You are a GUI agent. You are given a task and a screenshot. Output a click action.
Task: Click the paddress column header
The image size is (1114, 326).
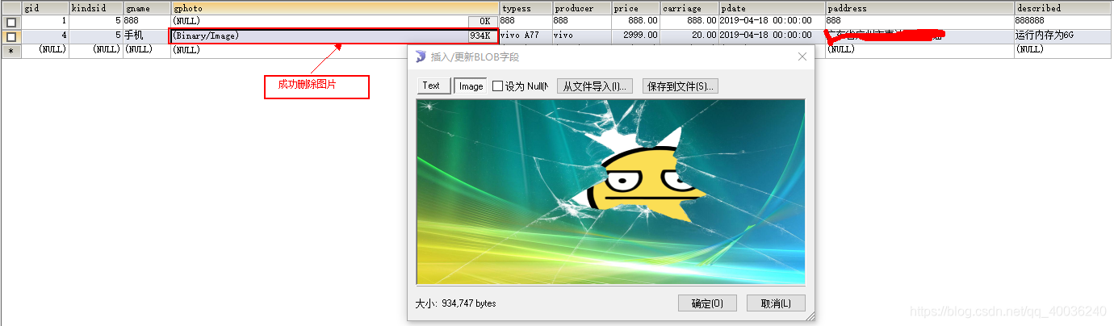pos(919,8)
